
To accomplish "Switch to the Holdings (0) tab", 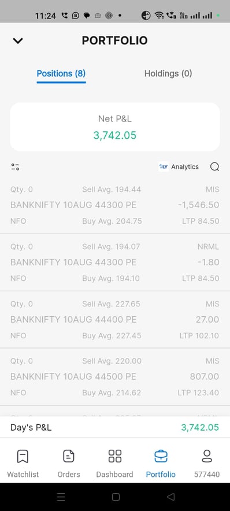I will point(168,73).
